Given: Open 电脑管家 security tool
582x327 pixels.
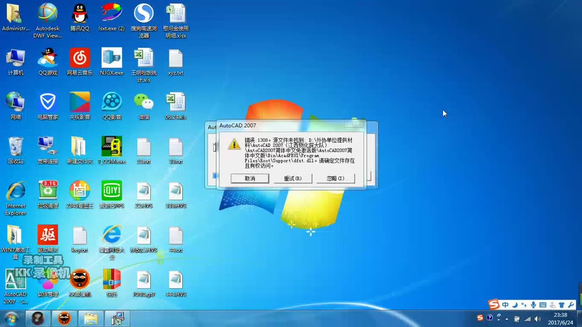Looking at the screenshot, I should (47, 102).
